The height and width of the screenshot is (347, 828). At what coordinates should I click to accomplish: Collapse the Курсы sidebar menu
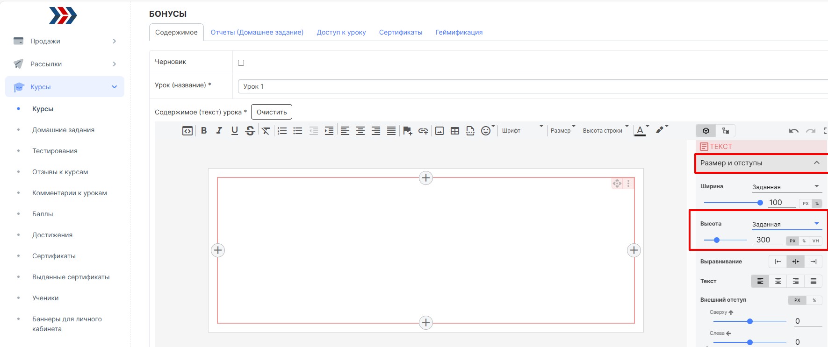(65, 87)
